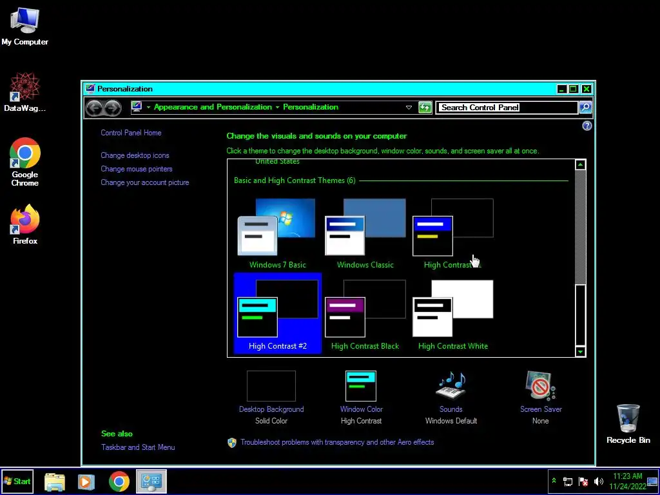Open Taskbar and Start Menu link
Image resolution: width=660 pixels, height=495 pixels.
pos(138,447)
